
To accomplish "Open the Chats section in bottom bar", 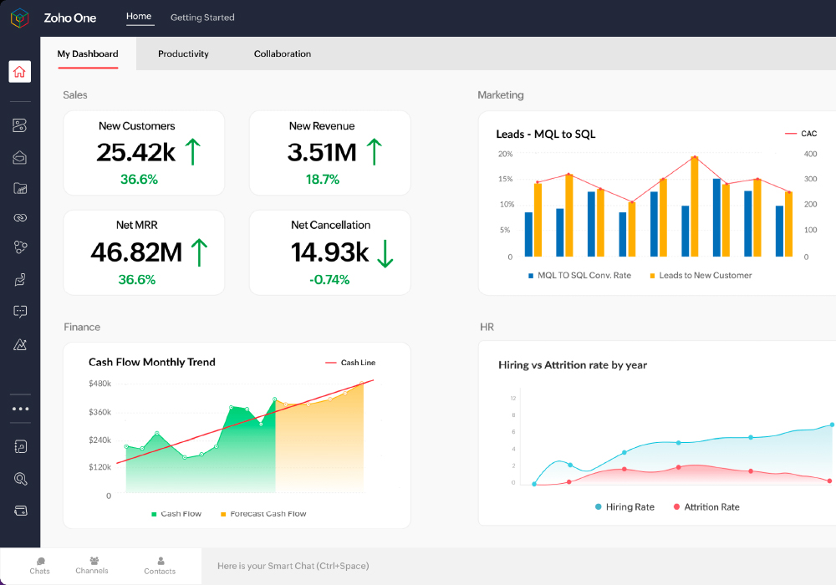I will [x=39, y=566].
